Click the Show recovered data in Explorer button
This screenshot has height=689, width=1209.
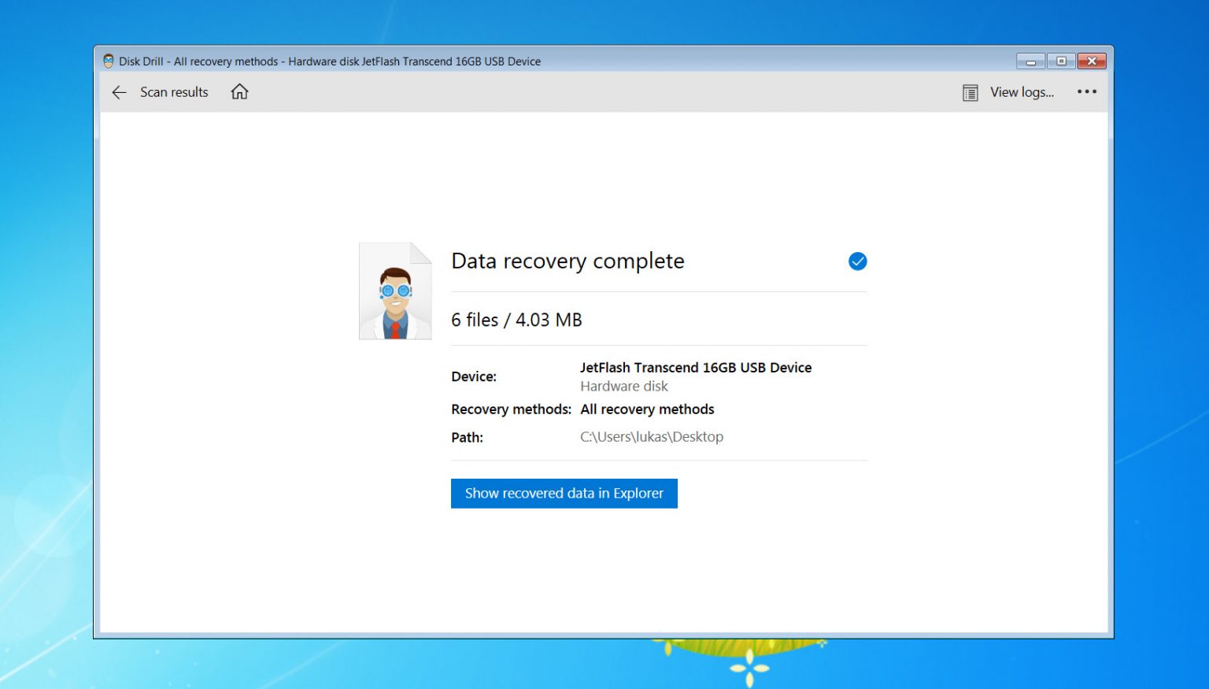pyautogui.click(x=564, y=493)
